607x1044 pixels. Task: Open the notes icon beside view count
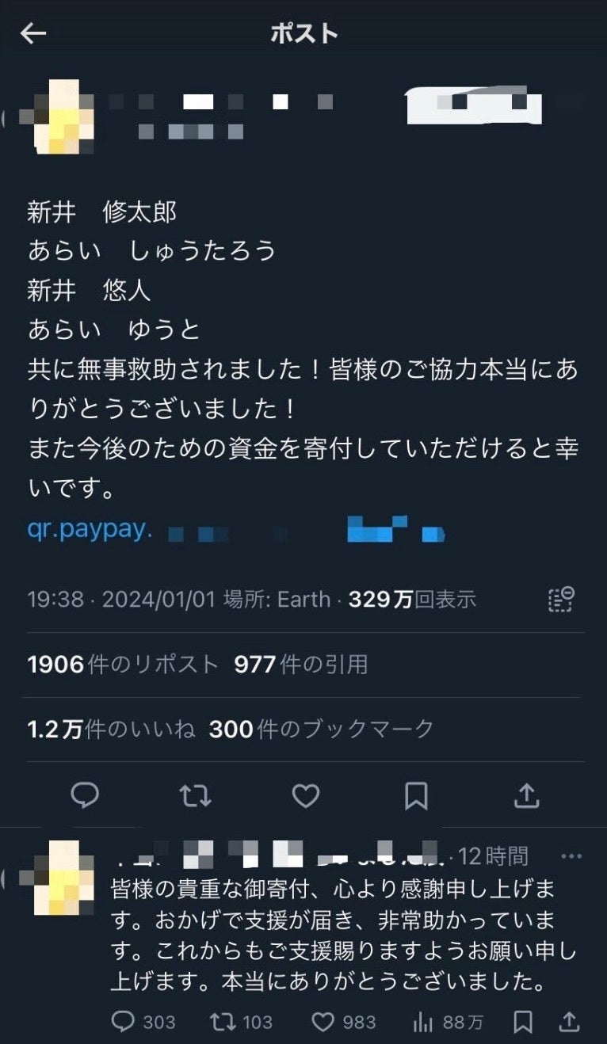point(561,600)
